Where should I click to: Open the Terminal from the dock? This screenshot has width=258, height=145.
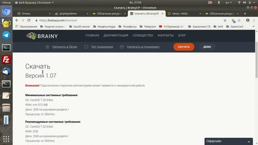pyautogui.click(x=6, y=84)
